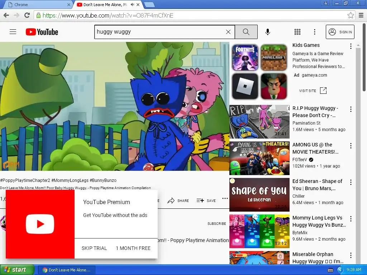The height and width of the screenshot is (275, 367).
Task: Open the YouTube hamburger guide menu
Action: tap(13, 32)
